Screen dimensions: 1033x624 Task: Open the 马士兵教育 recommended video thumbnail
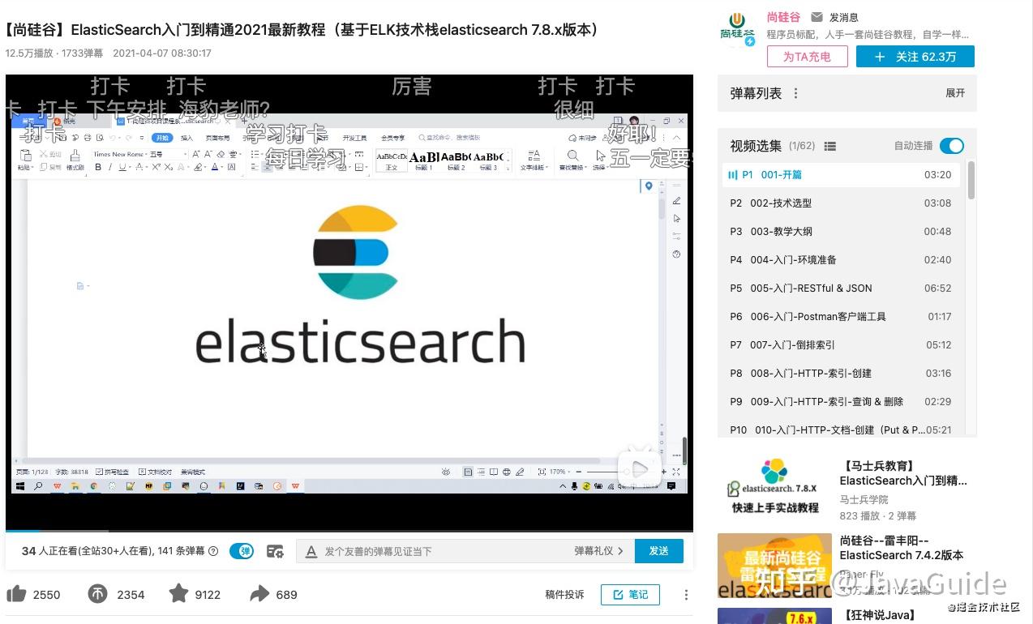(x=774, y=486)
